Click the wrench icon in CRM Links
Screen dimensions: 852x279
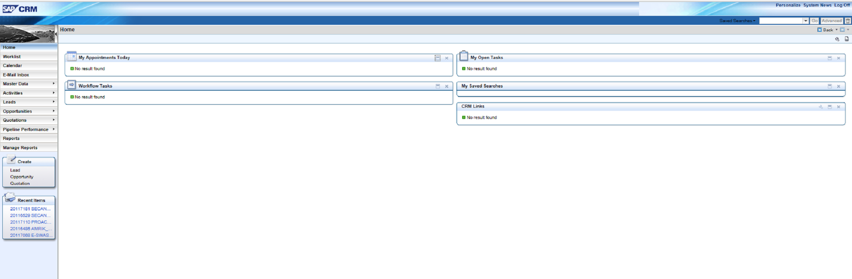coord(821,107)
